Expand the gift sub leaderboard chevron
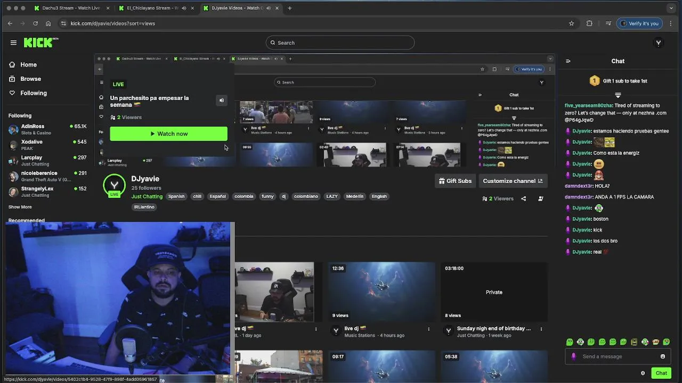Image resolution: width=682 pixels, height=383 pixels. 618,95
